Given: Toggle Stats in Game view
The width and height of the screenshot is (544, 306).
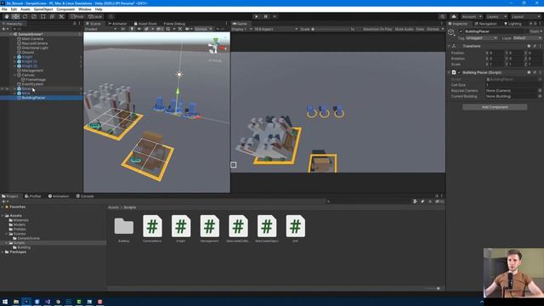Looking at the screenshot, I should (x=420, y=29).
